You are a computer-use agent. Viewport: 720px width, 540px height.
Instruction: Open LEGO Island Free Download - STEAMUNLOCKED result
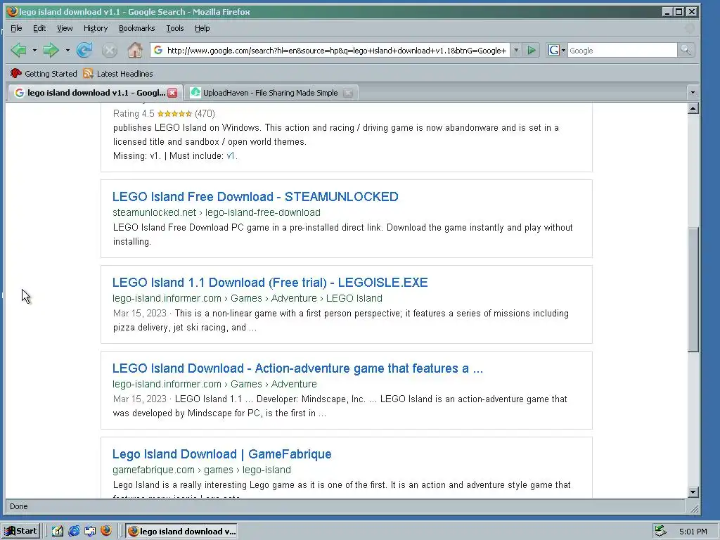click(x=255, y=197)
